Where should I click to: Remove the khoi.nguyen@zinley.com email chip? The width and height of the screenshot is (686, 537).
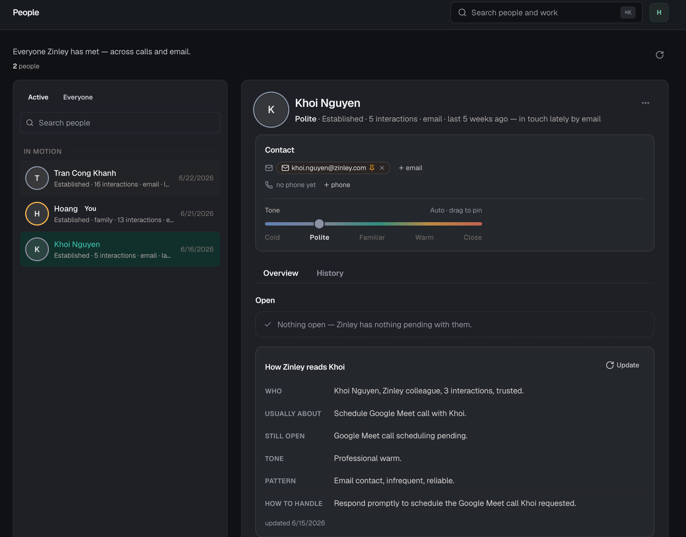(382, 168)
